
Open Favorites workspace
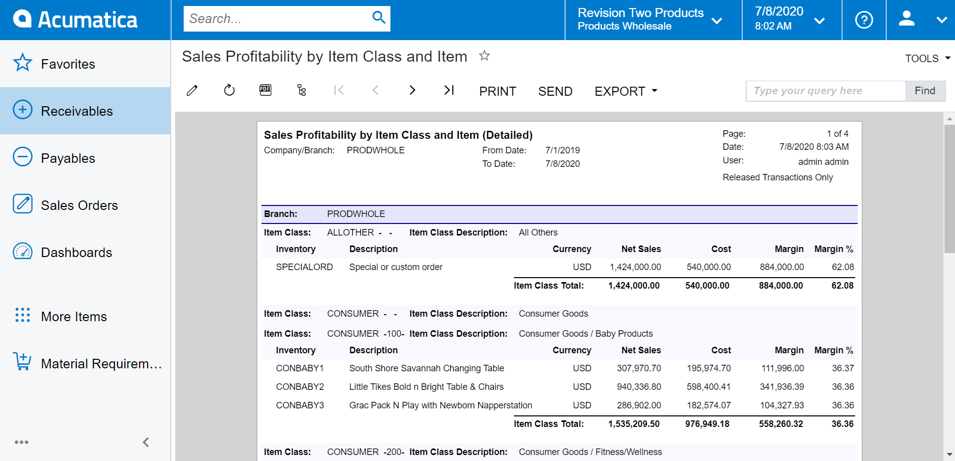click(x=85, y=64)
